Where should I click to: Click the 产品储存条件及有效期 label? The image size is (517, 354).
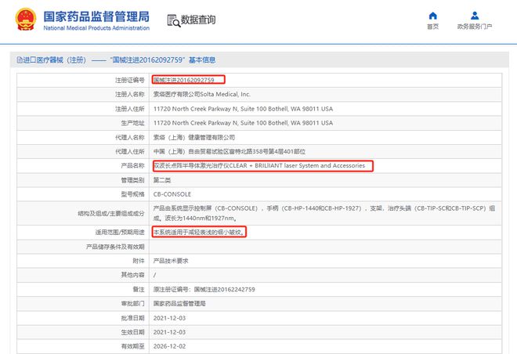pyautogui.click(x=115, y=247)
